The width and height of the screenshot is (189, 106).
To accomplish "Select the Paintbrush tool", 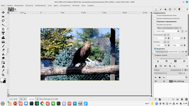I will pyautogui.click(x=3, y=46).
